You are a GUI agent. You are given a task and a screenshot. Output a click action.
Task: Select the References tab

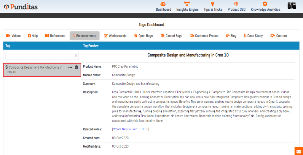[55, 36]
